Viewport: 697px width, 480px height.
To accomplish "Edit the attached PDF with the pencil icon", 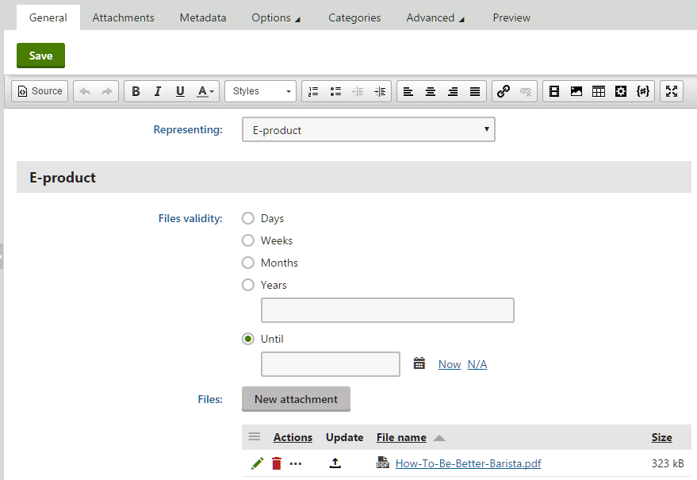I will point(256,463).
